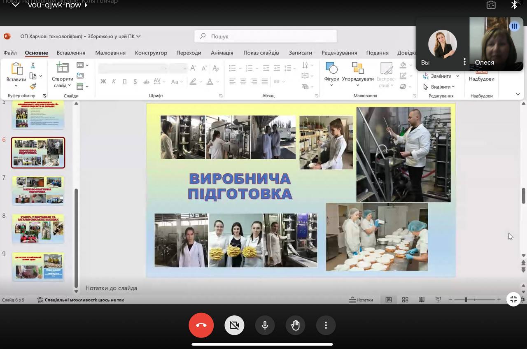Click the Format Painter brush icon
This screenshot has height=349, width=527.
[33, 86]
